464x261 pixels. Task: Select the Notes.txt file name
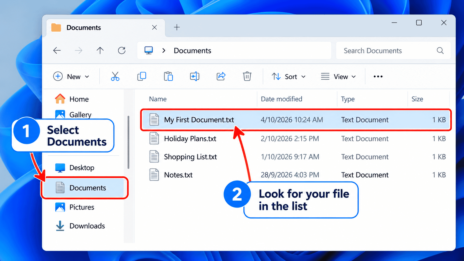coord(178,175)
